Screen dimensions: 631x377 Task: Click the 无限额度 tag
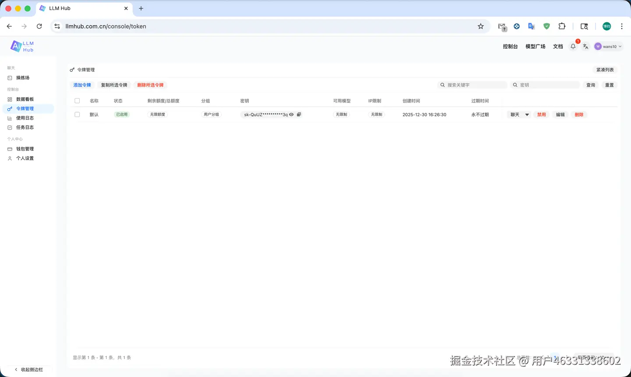(158, 115)
